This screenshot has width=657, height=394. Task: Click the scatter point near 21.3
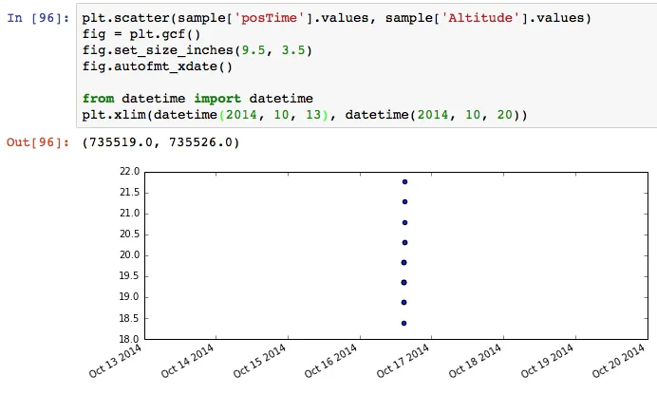404,201
